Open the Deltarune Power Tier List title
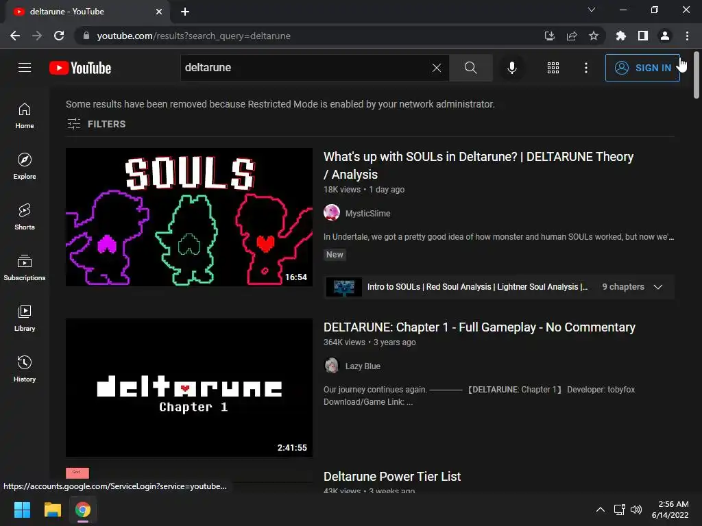Viewport: 702px width, 526px height. (x=391, y=477)
